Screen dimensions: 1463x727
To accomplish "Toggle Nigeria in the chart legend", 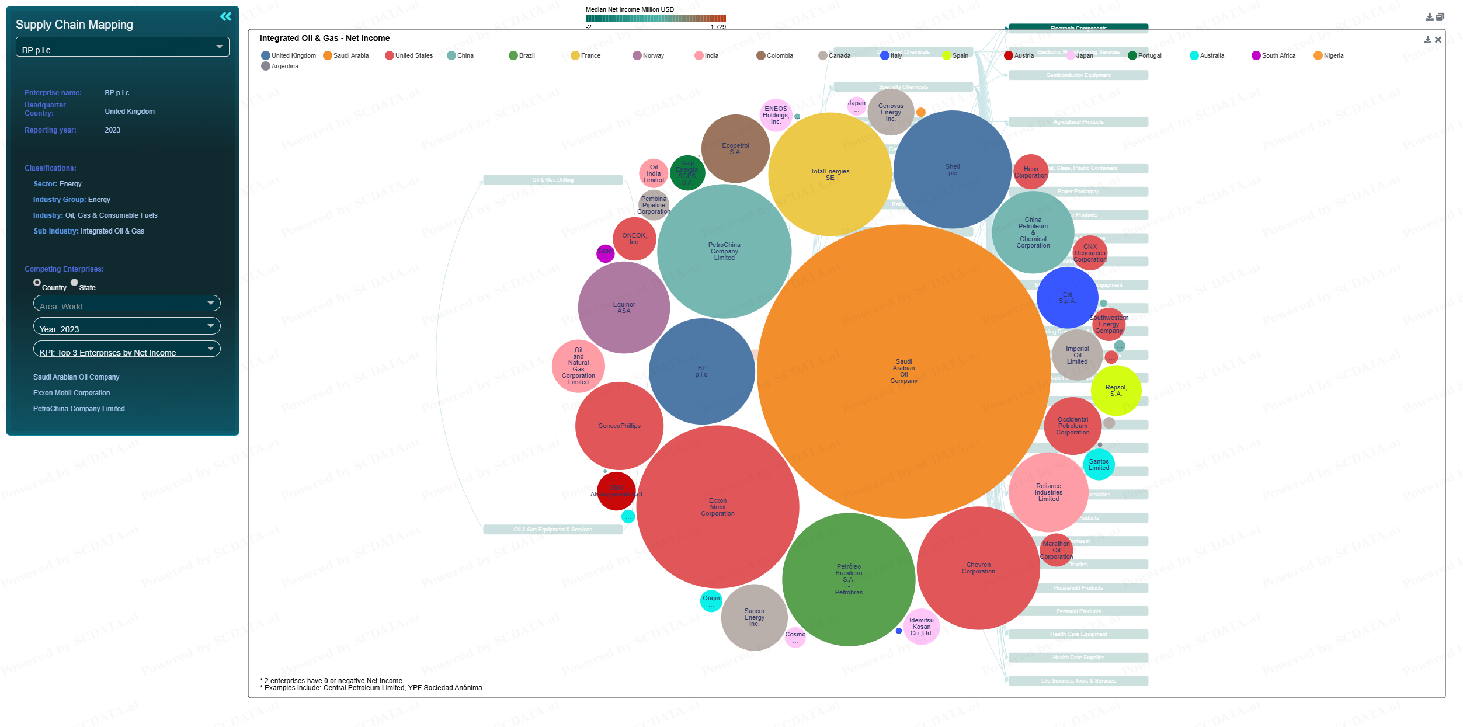I will pyautogui.click(x=1329, y=55).
